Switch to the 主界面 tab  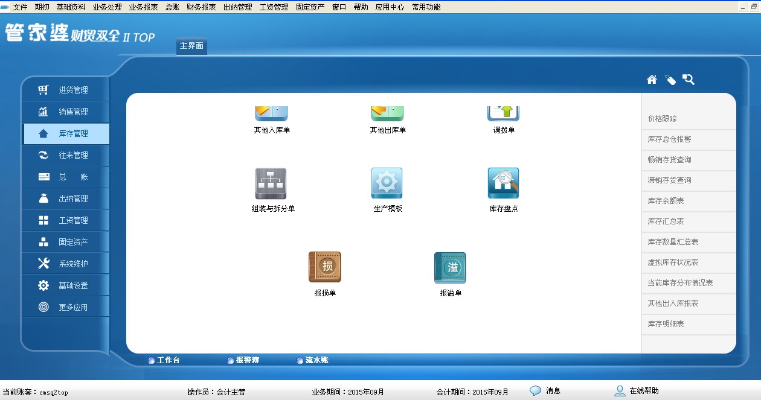click(191, 46)
